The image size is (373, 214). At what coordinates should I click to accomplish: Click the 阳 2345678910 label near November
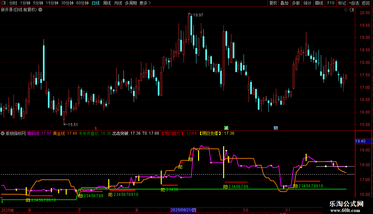[308, 186]
